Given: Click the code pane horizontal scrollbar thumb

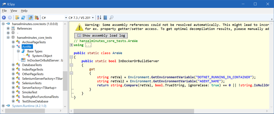Looking at the screenshot, I should click(x=134, y=111).
